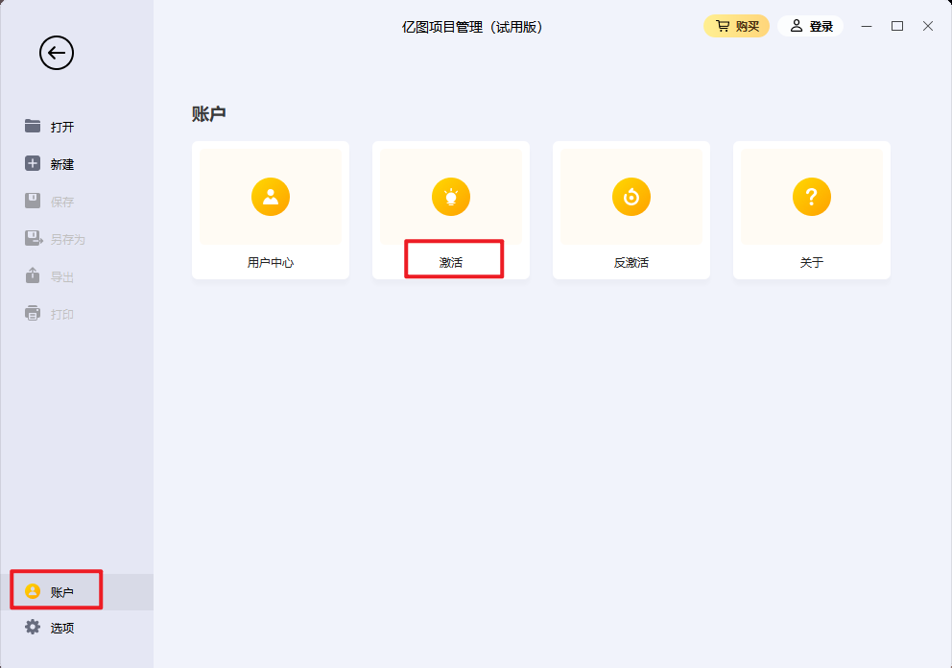This screenshot has width=952, height=668.
Task: Click the floppy disk icon beside 保存
Action: (33, 201)
